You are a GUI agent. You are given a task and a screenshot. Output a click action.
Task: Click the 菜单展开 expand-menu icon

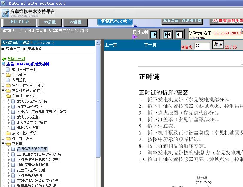3,49
